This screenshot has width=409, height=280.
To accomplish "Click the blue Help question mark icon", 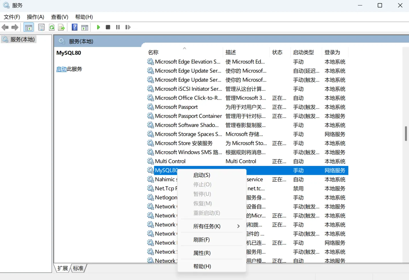I will coord(75,27).
